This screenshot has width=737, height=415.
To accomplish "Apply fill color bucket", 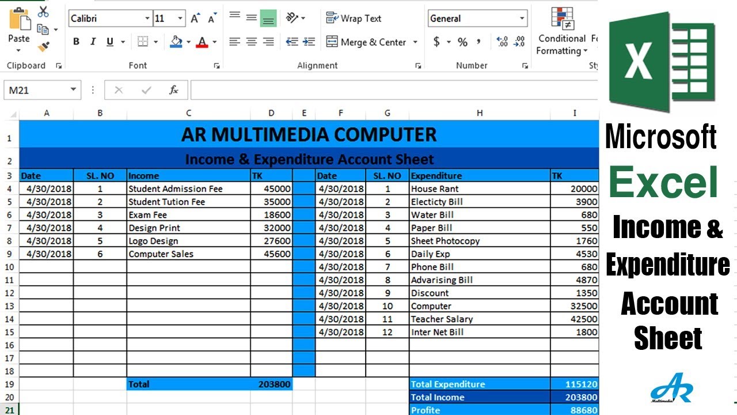I will [176, 41].
